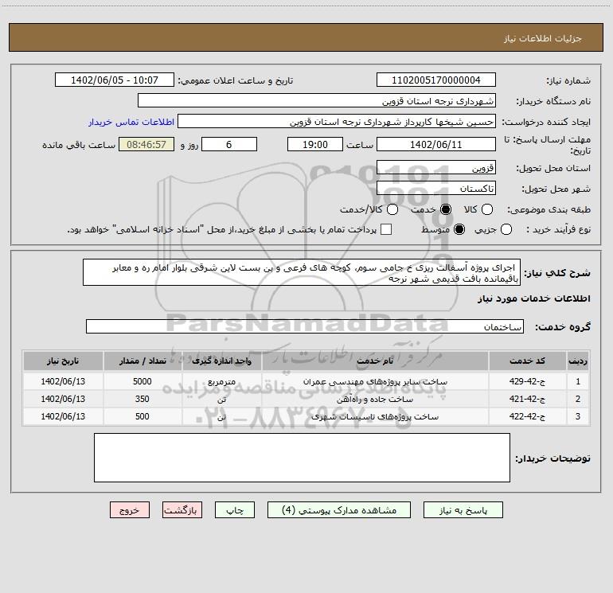The image size is (613, 593).
Task: Choose the متوسط purchase type radio
Action: 459,229
